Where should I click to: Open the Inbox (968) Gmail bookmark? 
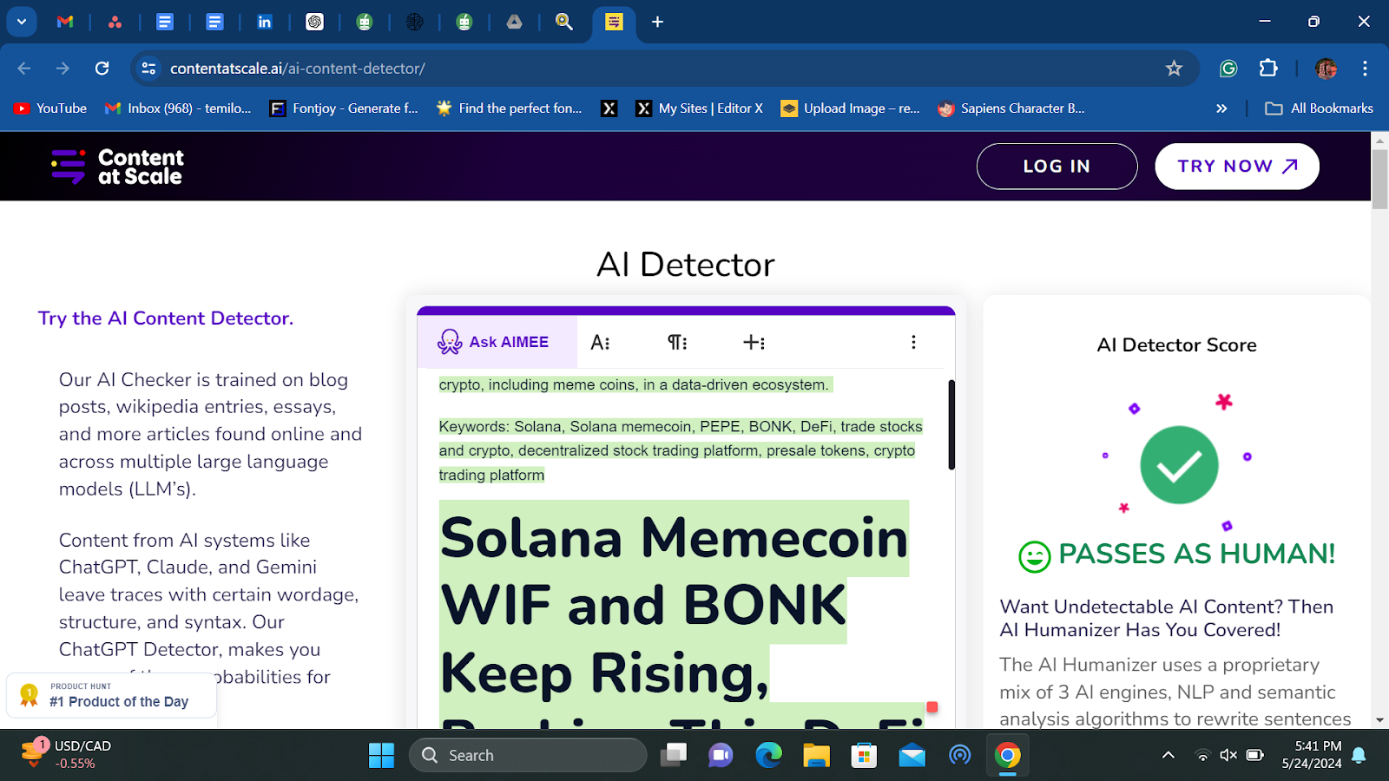point(178,108)
